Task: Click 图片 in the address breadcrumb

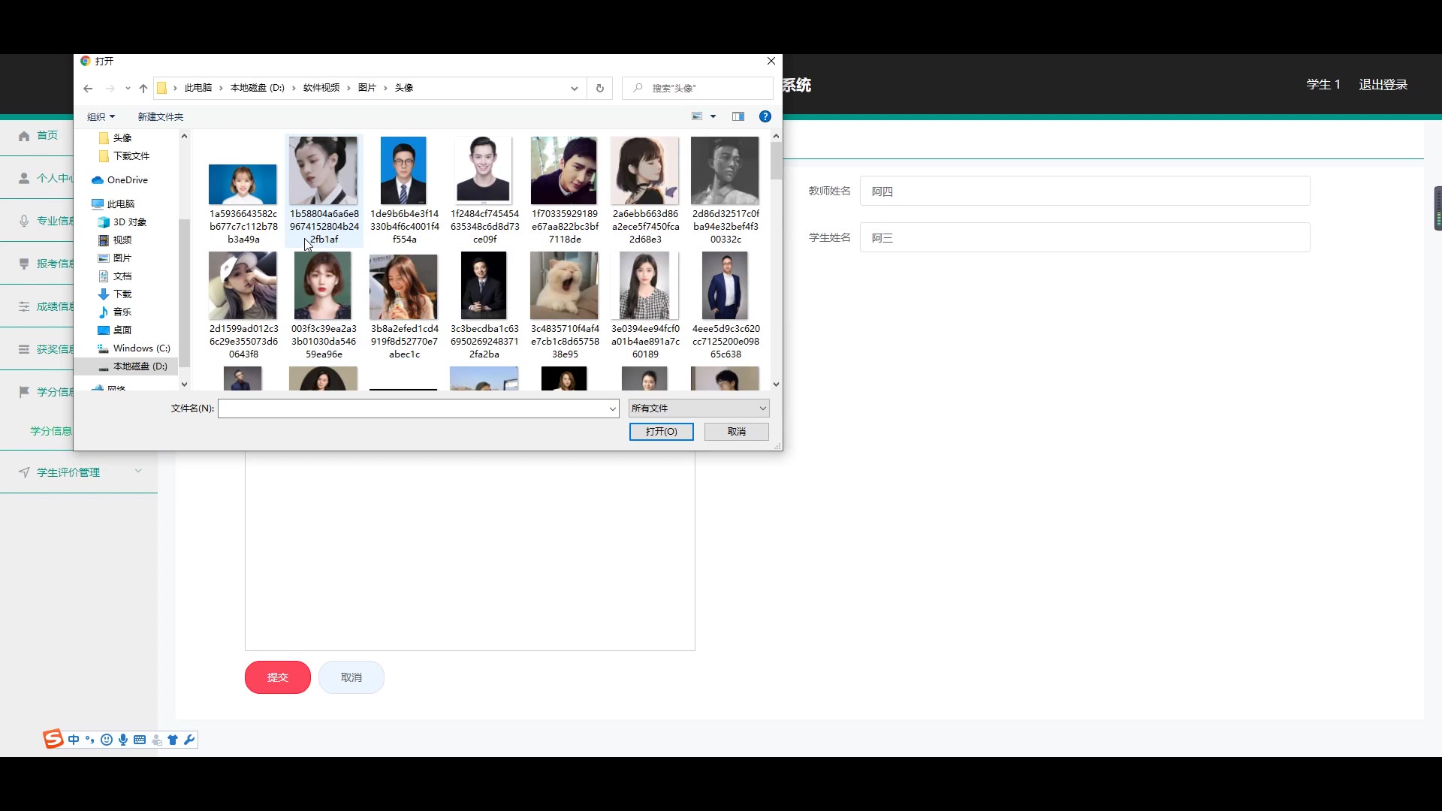Action: click(x=367, y=89)
